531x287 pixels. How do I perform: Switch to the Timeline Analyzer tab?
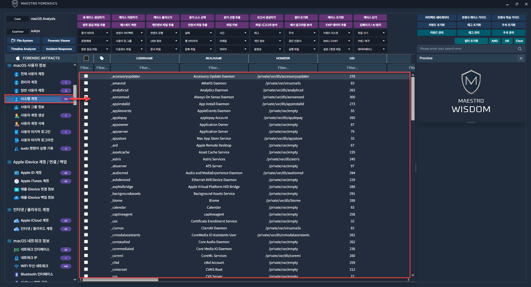pyautogui.click(x=24, y=49)
